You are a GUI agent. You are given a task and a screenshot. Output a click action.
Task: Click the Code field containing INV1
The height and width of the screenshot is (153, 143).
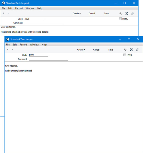click(34, 19)
